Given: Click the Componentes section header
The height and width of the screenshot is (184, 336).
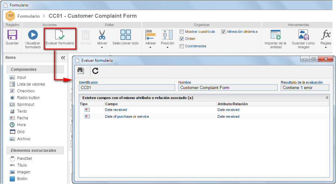Looking at the screenshot, I should pyautogui.click(x=35, y=69).
